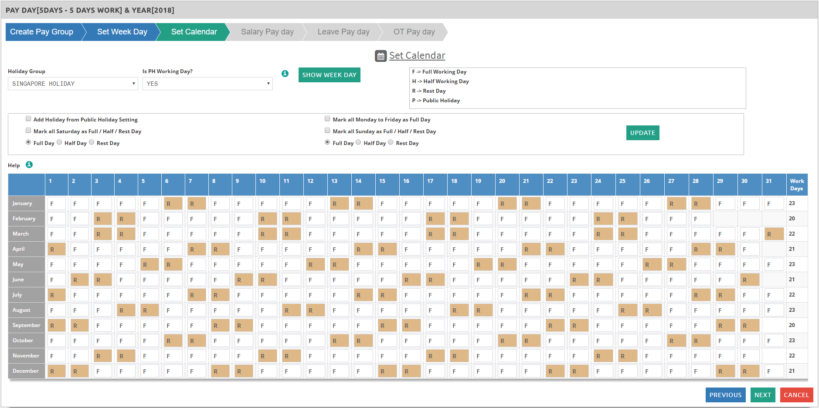Check Mark all Sunday as Full/Half/Rest Day

tap(327, 131)
